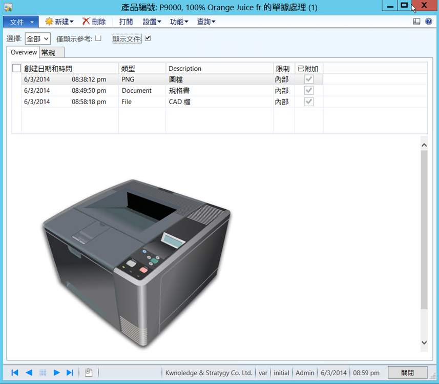Click the document handling attachment icon in status bar
The image size is (439, 384).
(x=89, y=373)
